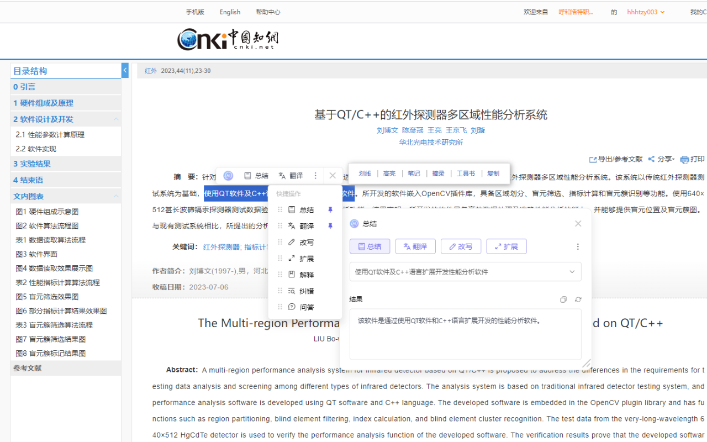Switch to English version
The height and width of the screenshot is (442, 707).
click(230, 12)
